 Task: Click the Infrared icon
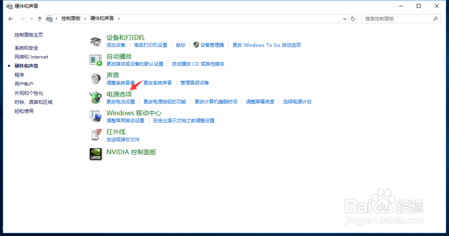click(x=96, y=135)
